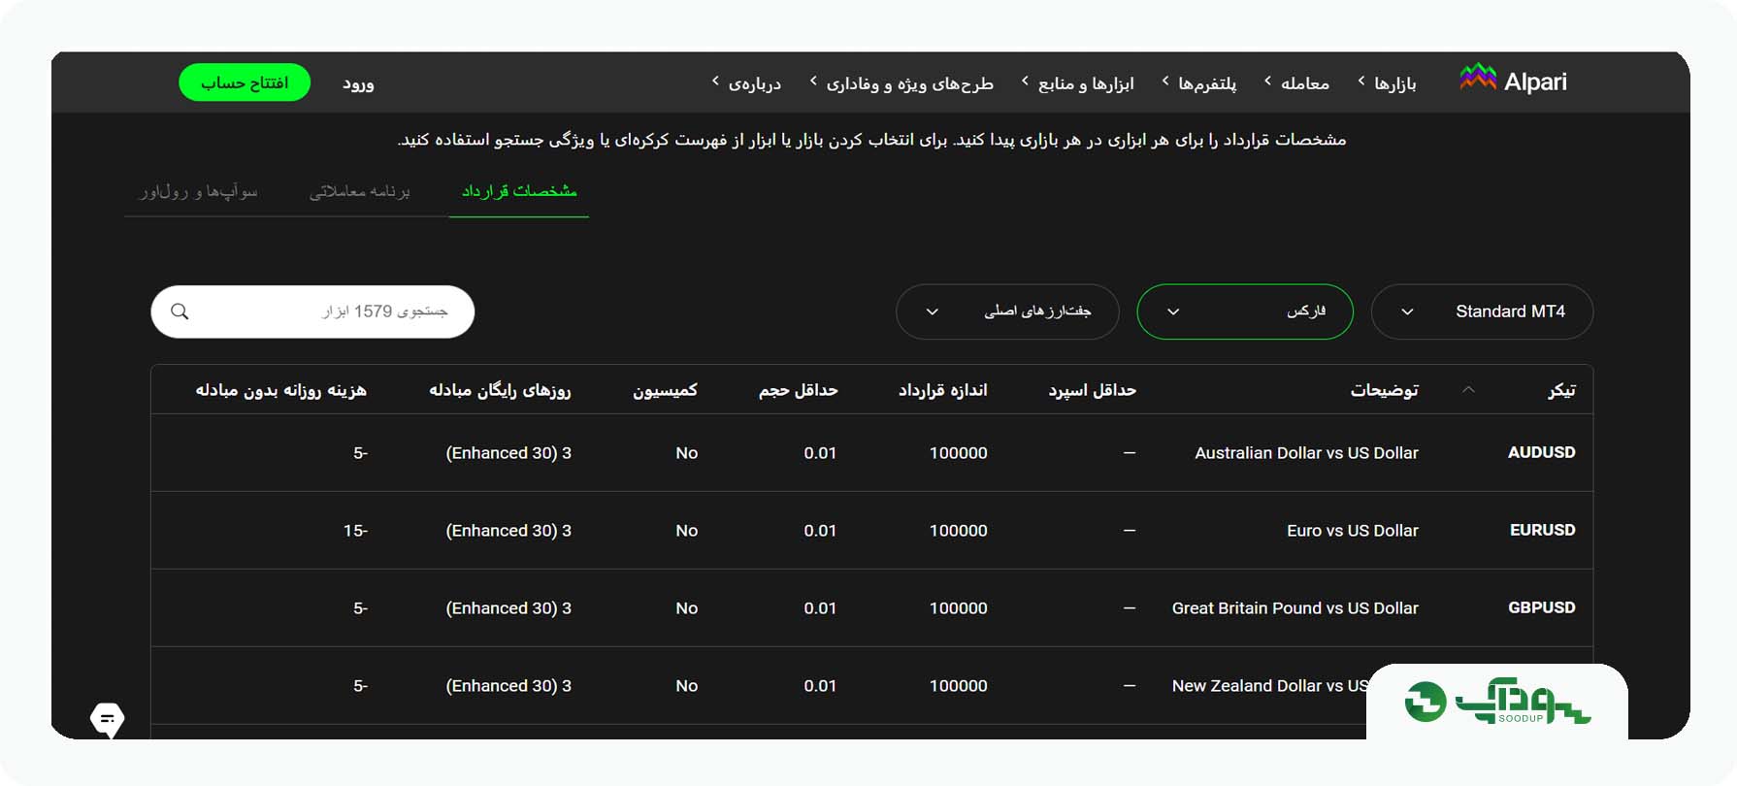Image resolution: width=1737 pixels, height=786 pixels.
Task: Click commission No in GBPUSD row
Action: pos(686,607)
